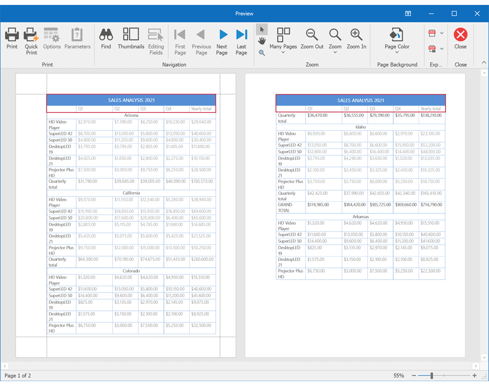Go to the Next Page

[x=222, y=38]
